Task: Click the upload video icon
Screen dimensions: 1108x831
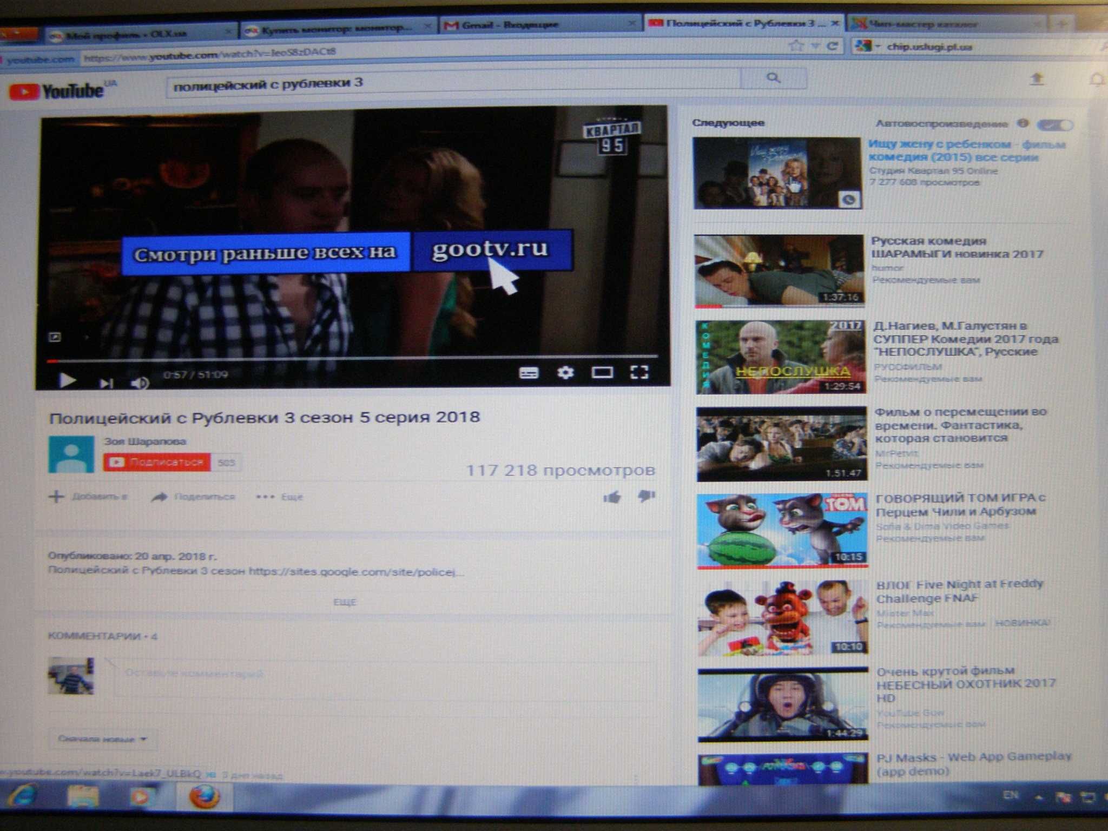Action: click(1036, 78)
